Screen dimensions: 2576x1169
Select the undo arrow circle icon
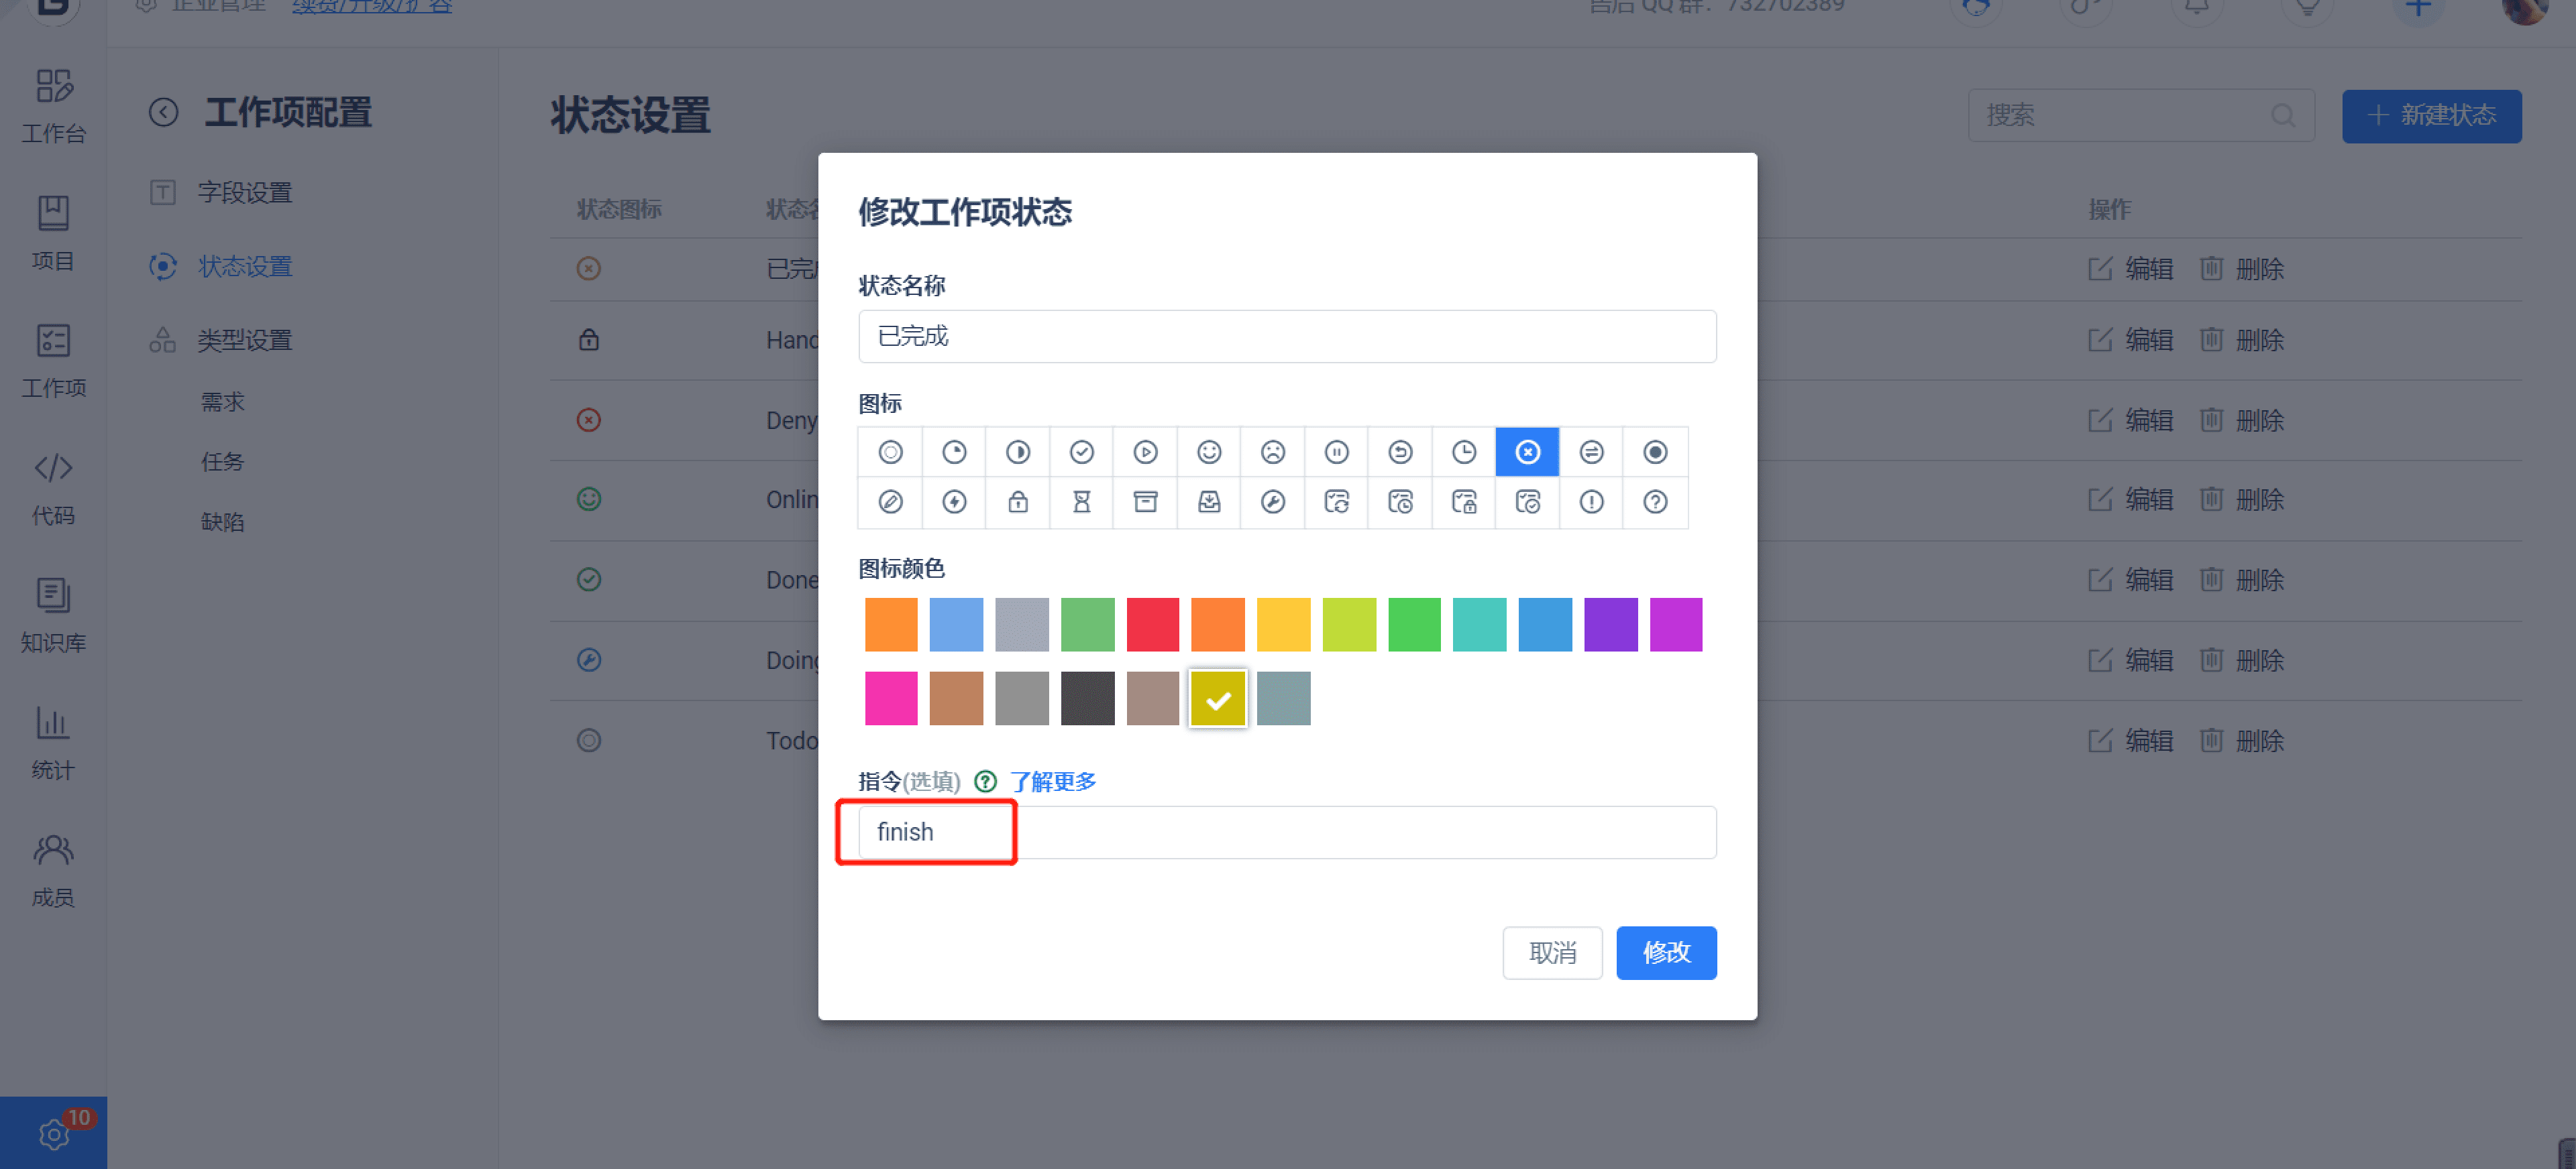pos(1401,452)
